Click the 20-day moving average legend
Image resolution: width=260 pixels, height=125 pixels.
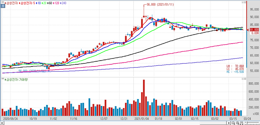coord(44,3)
